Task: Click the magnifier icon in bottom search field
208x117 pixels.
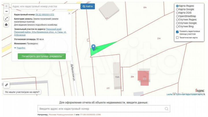Action: 166,109
